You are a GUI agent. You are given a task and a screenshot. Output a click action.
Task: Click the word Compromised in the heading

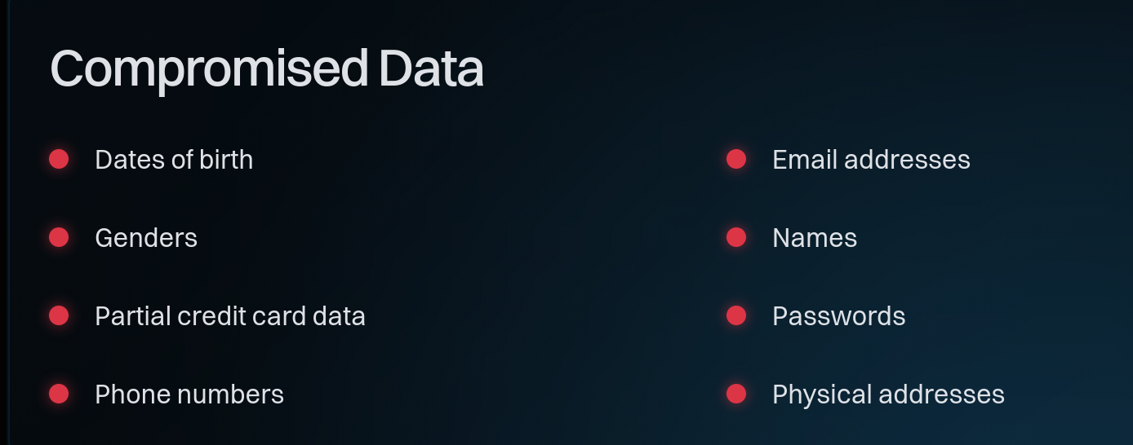click(209, 69)
